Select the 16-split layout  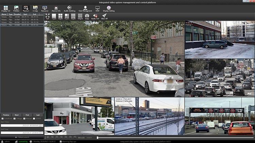(80, 16)
